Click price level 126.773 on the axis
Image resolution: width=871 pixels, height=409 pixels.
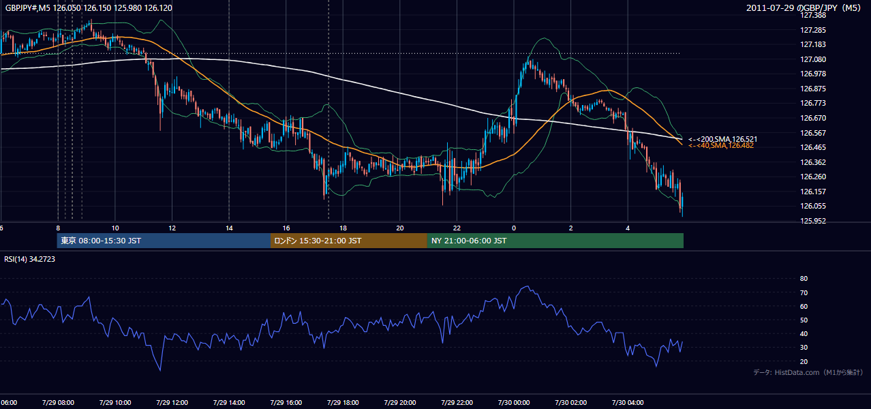812,103
